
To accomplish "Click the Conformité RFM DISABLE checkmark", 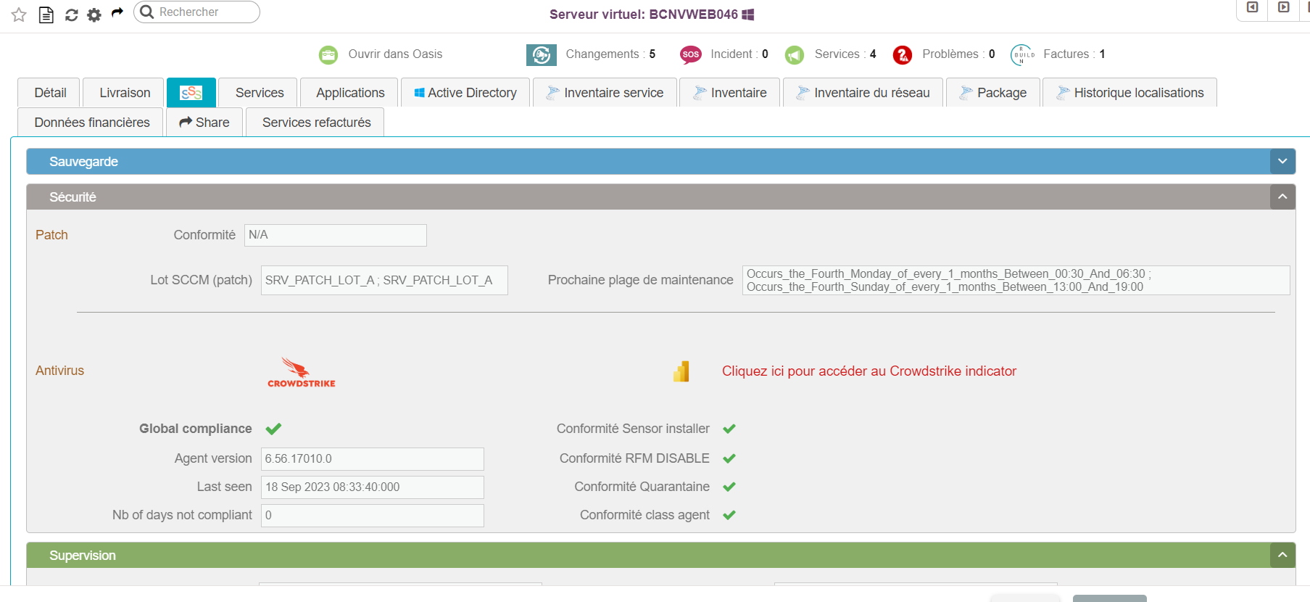I will click(729, 458).
